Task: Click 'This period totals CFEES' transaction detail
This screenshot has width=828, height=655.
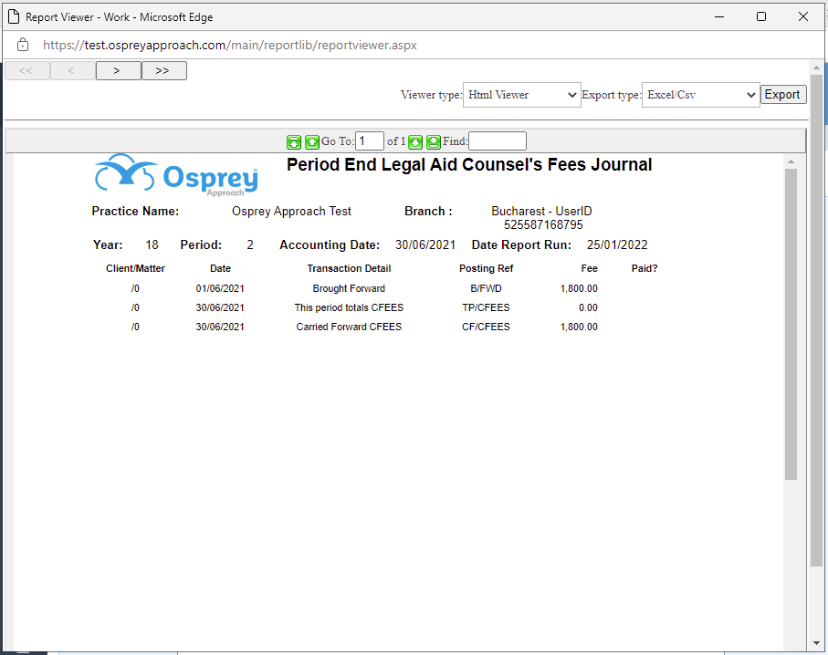Action: 349,307
